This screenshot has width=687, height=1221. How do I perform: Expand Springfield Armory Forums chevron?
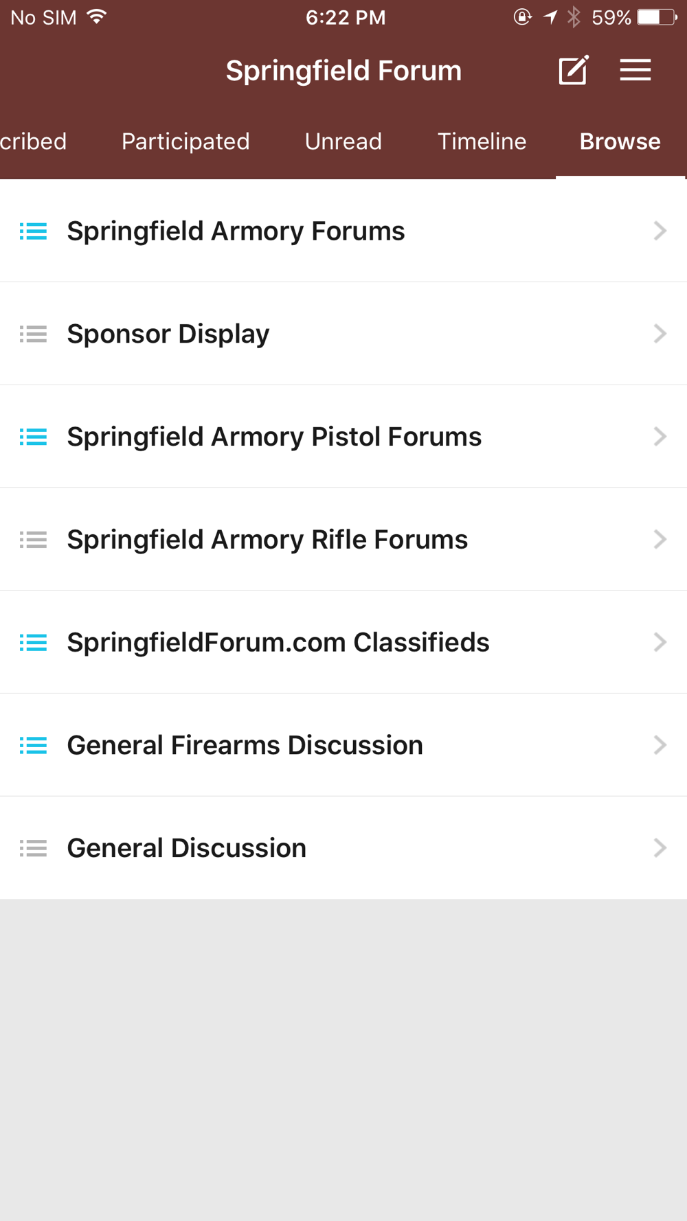660,231
